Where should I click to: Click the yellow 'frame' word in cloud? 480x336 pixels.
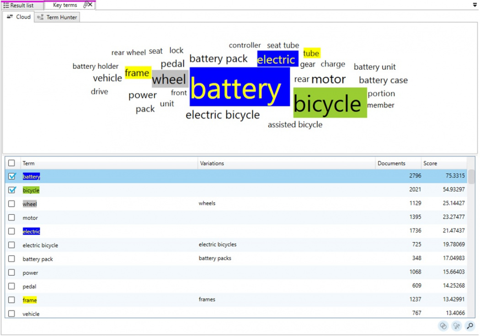(x=138, y=73)
